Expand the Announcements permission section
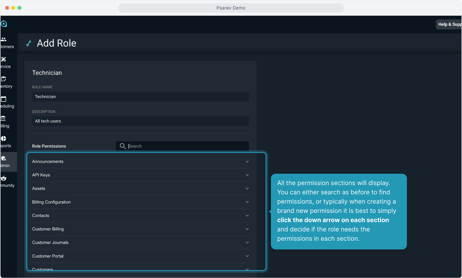This screenshot has height=278, width=462. [247, 162]
